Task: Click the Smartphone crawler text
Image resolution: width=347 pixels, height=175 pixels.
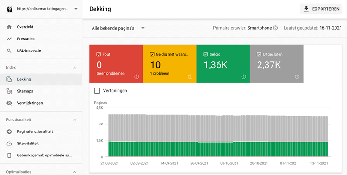Action: (260, 28)
